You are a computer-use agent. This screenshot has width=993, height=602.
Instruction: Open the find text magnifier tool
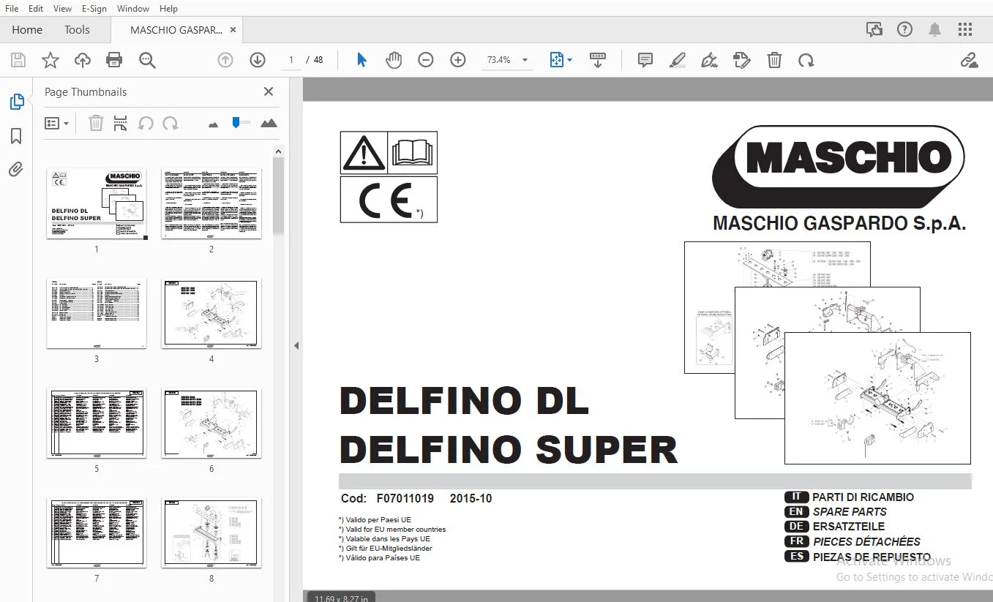pos(147,60)
